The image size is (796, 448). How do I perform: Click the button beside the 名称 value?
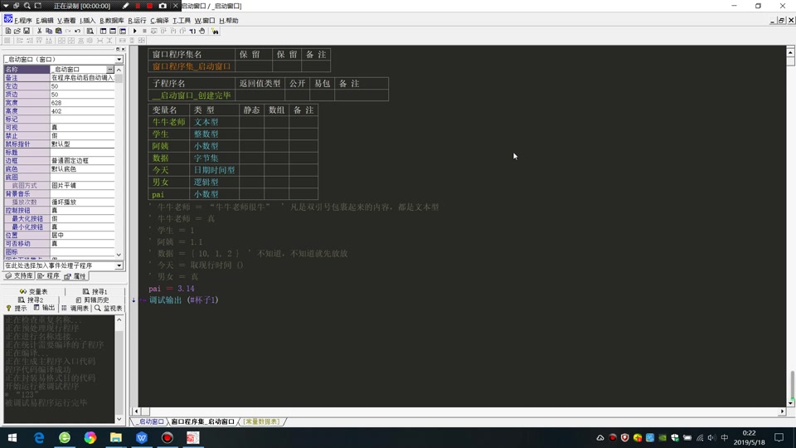(110, 69)
